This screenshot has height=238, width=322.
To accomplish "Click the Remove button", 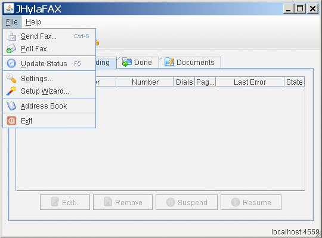I will coord(123,202).
